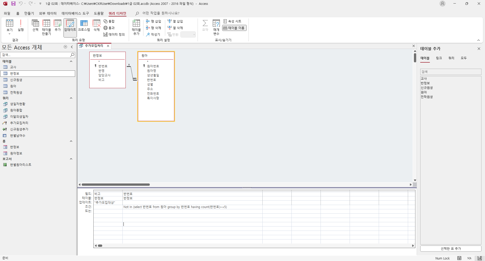The width and height of the screenshot is (485, 261).
Task: Click the save icon in title bar
Action: 13,4
